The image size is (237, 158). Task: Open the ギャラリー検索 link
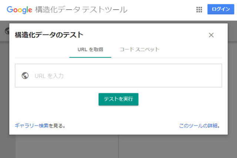click(31, 125)
